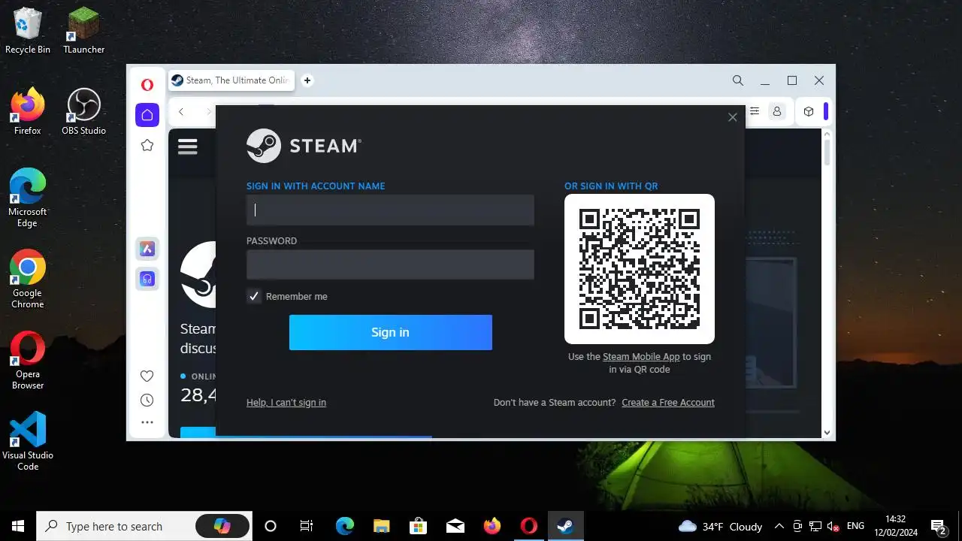Close the Steam sign-in dialog
The height and width of the screenshot is (541, 962).
[733, 117]
